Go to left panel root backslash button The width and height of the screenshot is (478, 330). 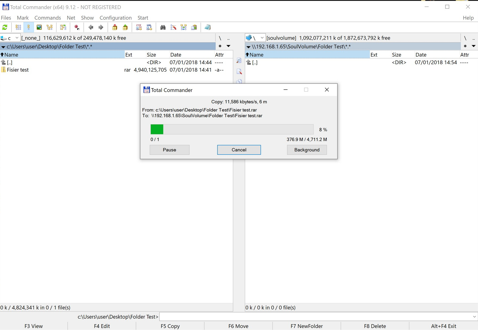click(x=220, y=38)
